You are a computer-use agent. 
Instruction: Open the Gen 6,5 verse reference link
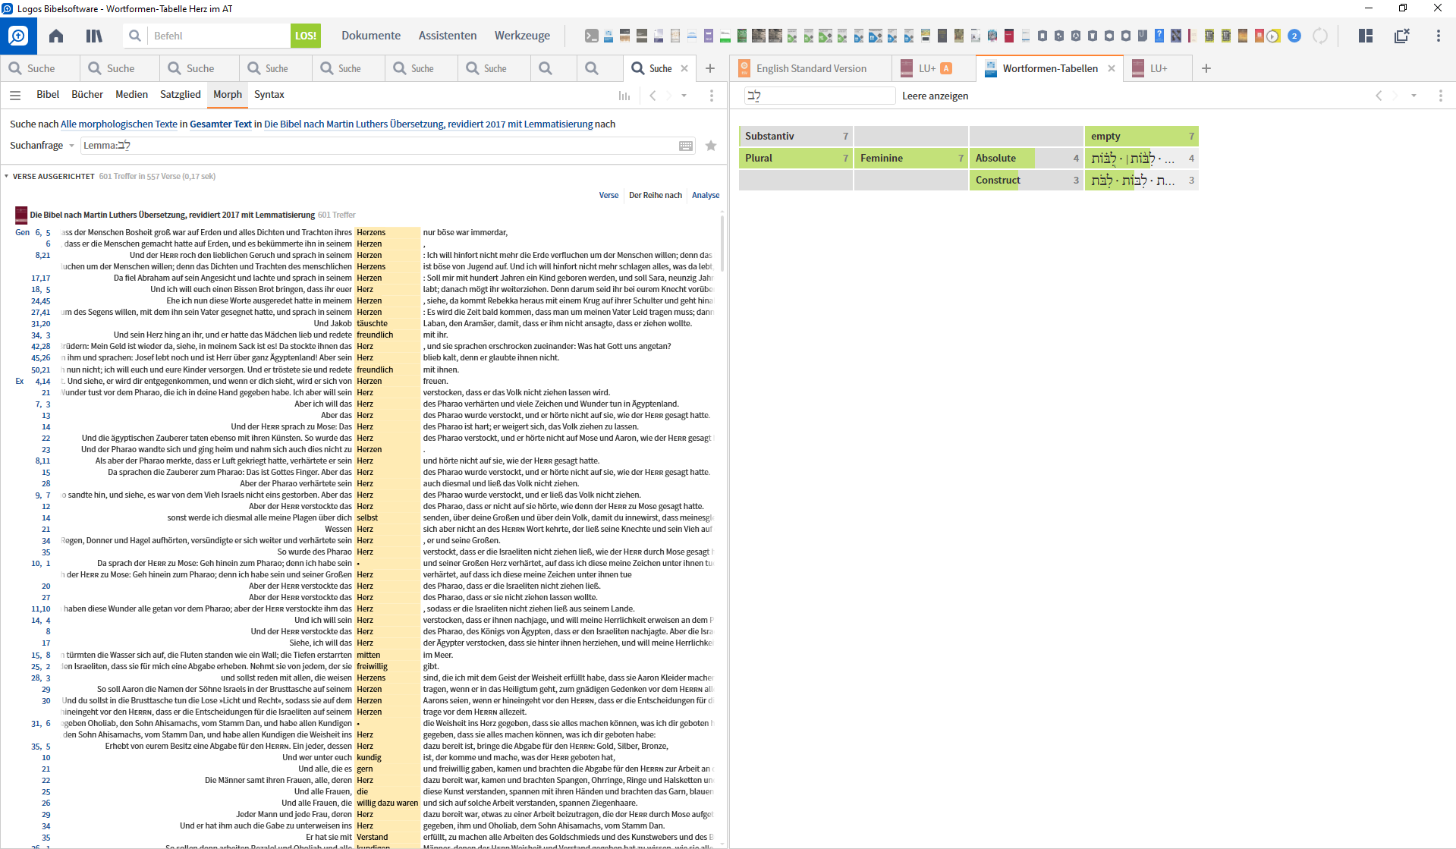[33, 233]
